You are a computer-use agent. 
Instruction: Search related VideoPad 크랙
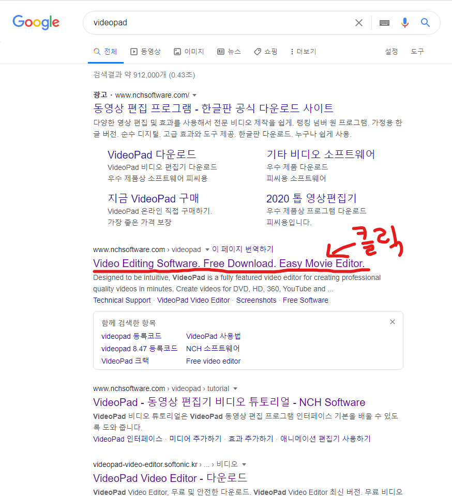[125, 361]
